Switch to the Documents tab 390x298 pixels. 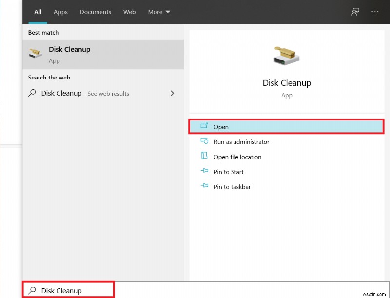[x=95, y=12]
